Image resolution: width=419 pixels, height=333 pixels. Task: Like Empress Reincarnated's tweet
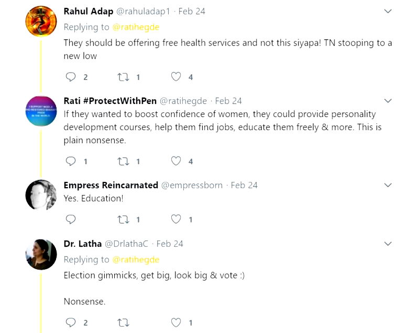pyautogui.click(x=177, y=219)
